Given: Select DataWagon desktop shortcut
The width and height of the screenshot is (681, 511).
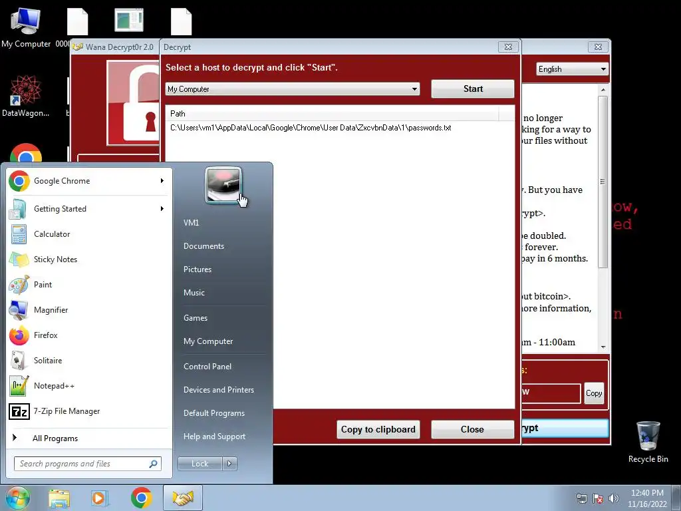Looking at the screenshot, I should point(26,96).
